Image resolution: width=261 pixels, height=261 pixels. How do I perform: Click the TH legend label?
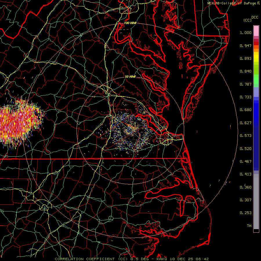(249, 226)
